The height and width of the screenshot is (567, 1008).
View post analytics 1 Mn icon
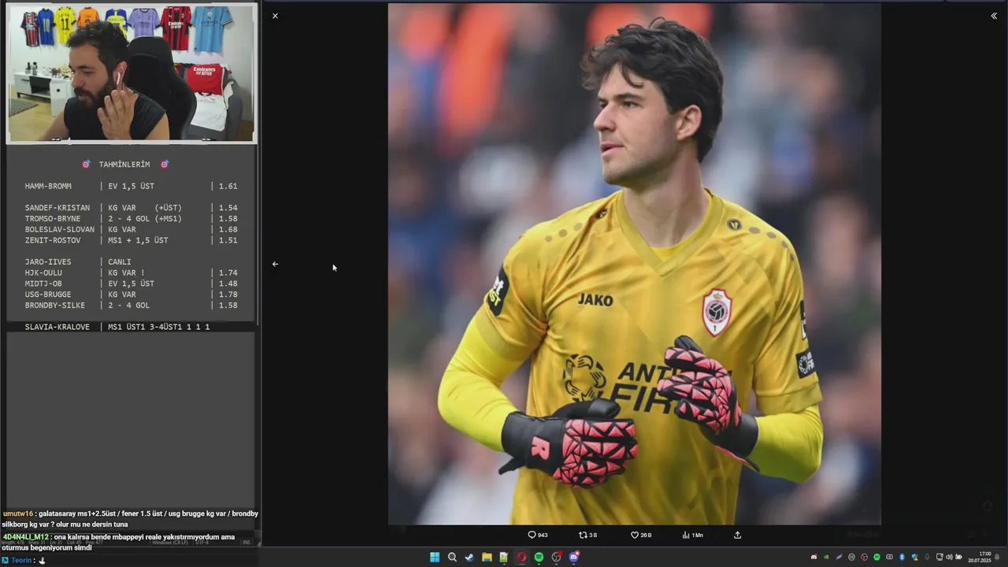tap(692, 535)
